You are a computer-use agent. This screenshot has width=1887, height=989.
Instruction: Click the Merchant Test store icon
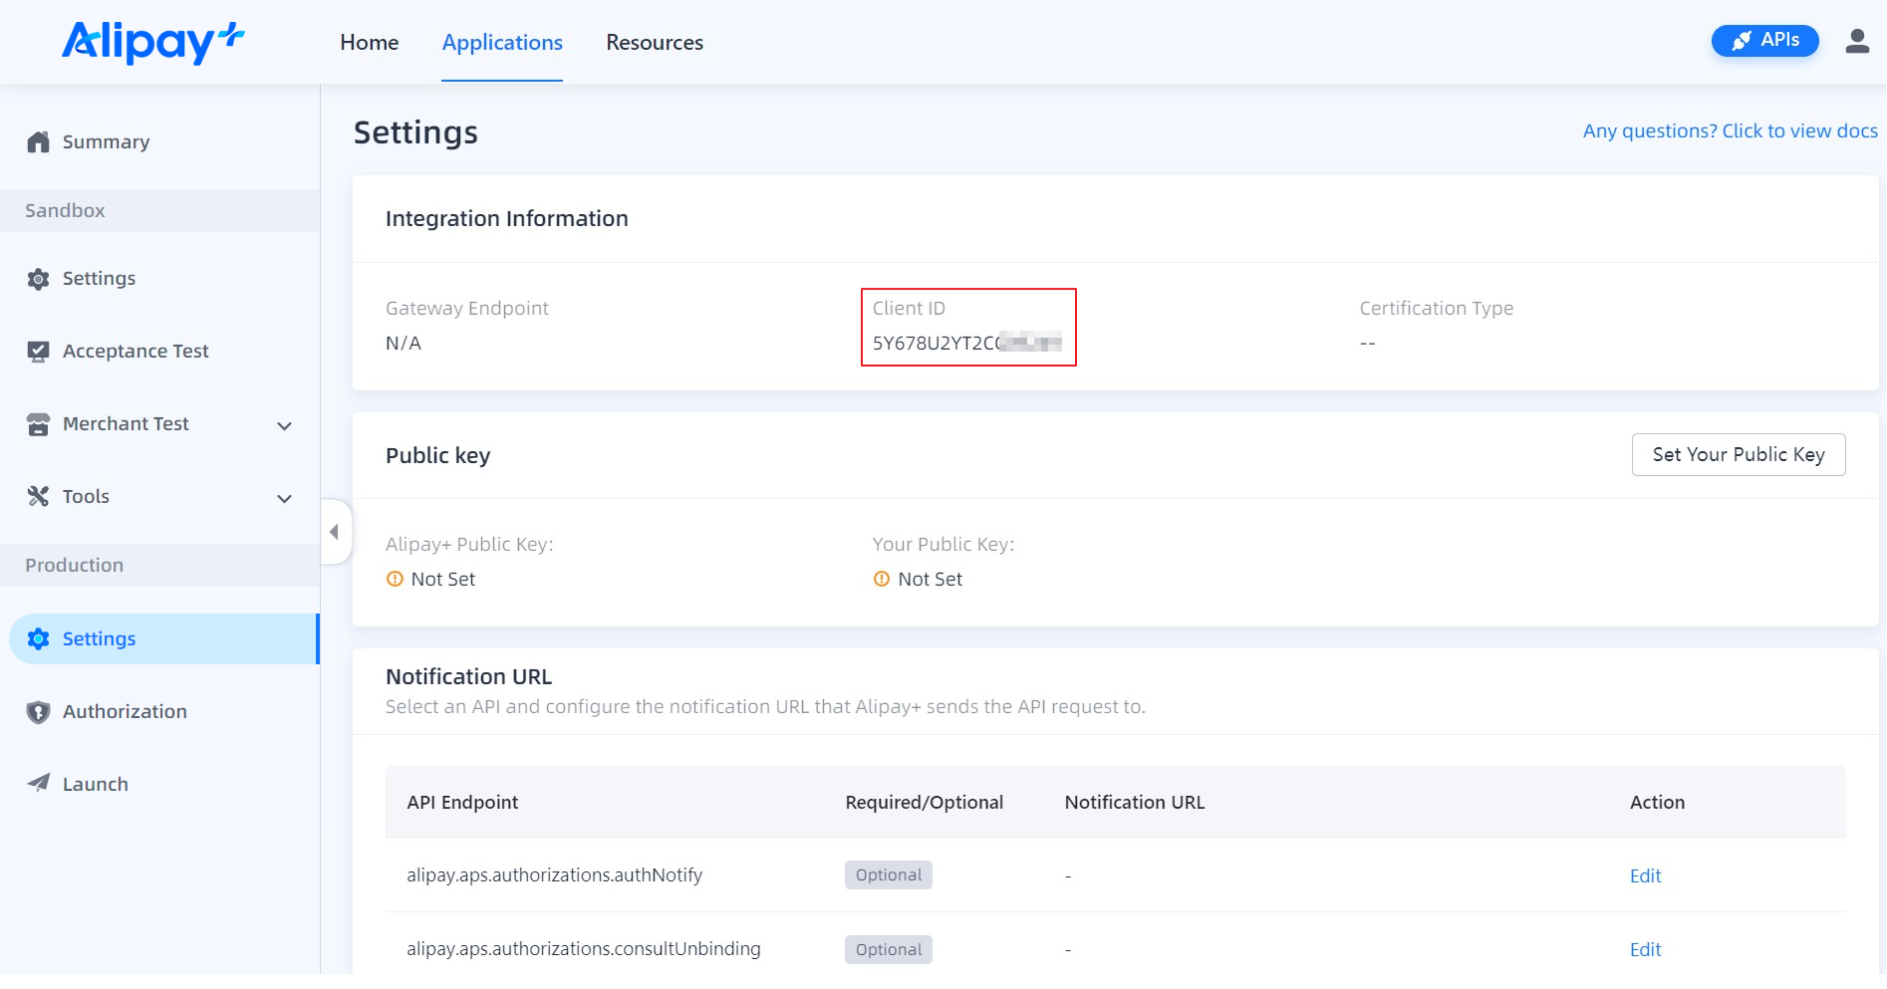(38, 424)
